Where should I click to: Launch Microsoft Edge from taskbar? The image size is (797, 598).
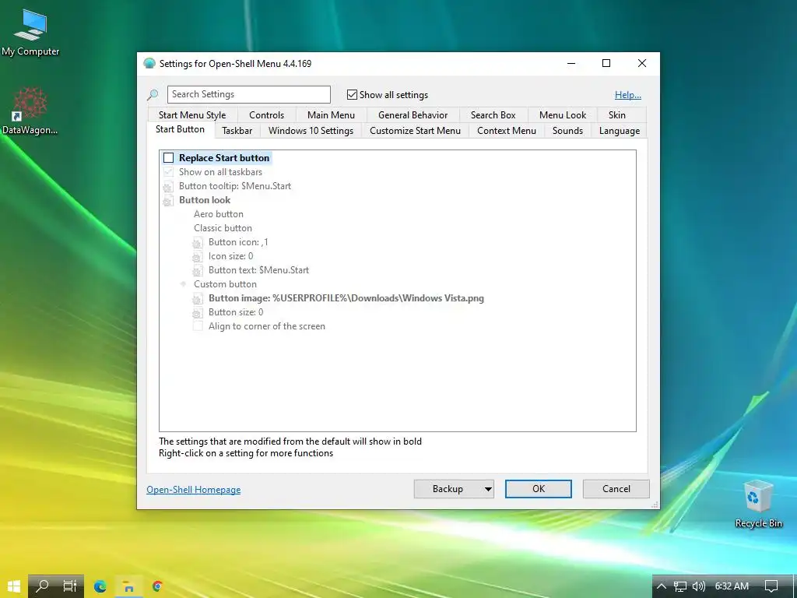coord(100,586)
